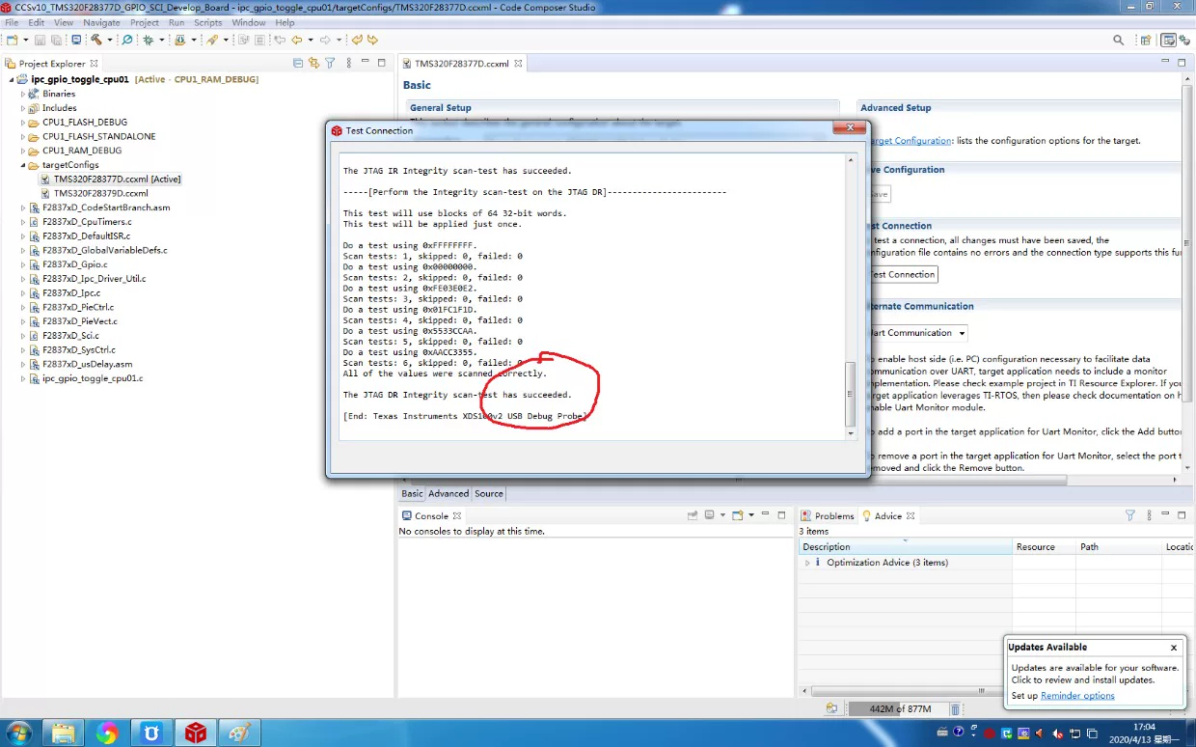Click the Debug bug icon
The image size is (1196, 747).
click(148, 40)
